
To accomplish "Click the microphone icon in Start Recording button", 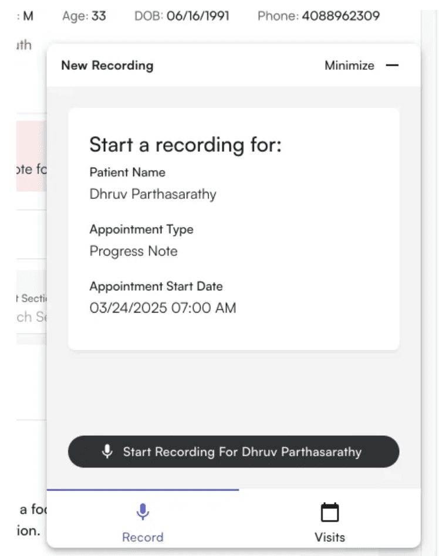I will point(107,452).
